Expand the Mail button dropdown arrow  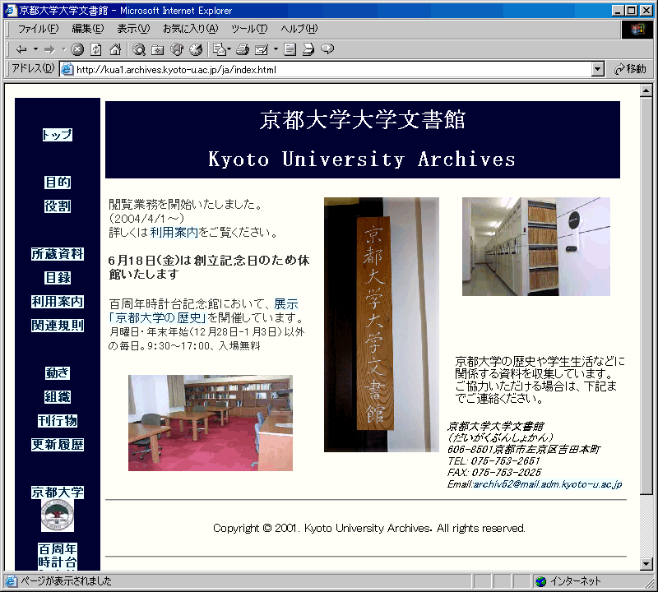(229, 49)
